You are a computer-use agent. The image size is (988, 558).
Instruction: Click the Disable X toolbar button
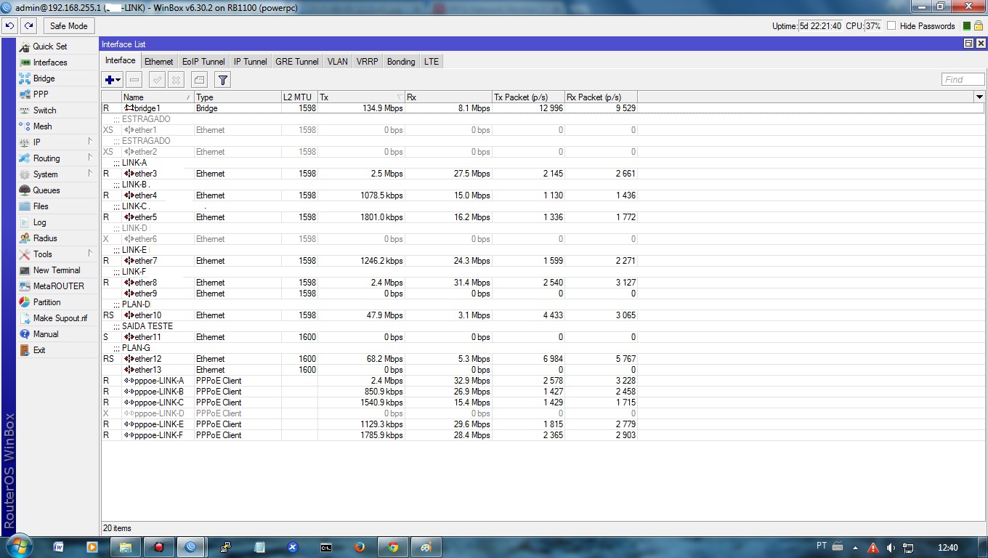pyautogui.click(x=176, y=80)
